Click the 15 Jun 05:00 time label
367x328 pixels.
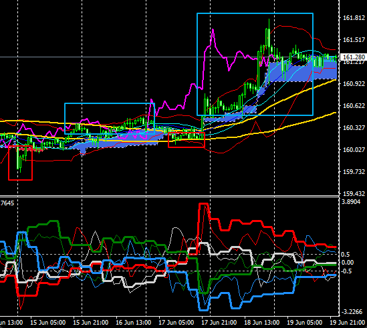tap(48, 323)
